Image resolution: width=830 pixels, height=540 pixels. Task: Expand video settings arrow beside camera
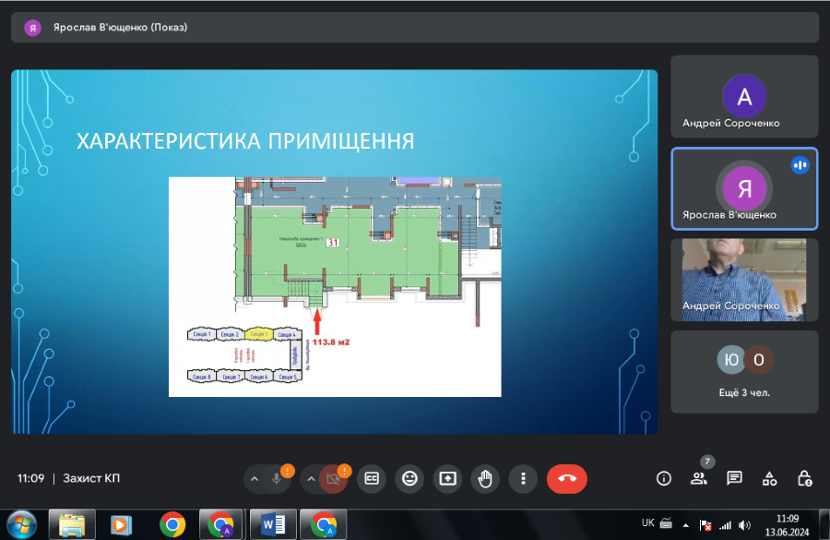click(311, 478)
